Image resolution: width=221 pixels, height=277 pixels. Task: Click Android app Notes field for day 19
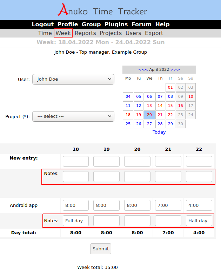click(106, 221)
